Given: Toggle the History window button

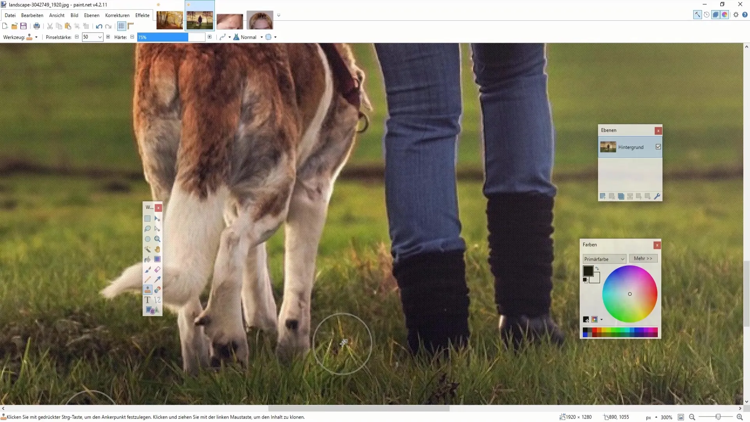Looking at the screenshot, I should point(707,15).
